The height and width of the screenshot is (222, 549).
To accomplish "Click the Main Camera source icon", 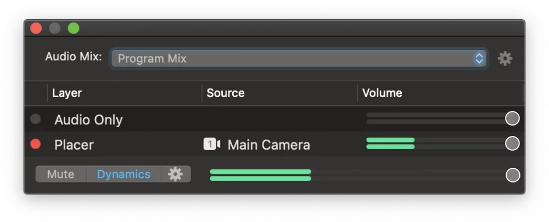I will point(212,144).
